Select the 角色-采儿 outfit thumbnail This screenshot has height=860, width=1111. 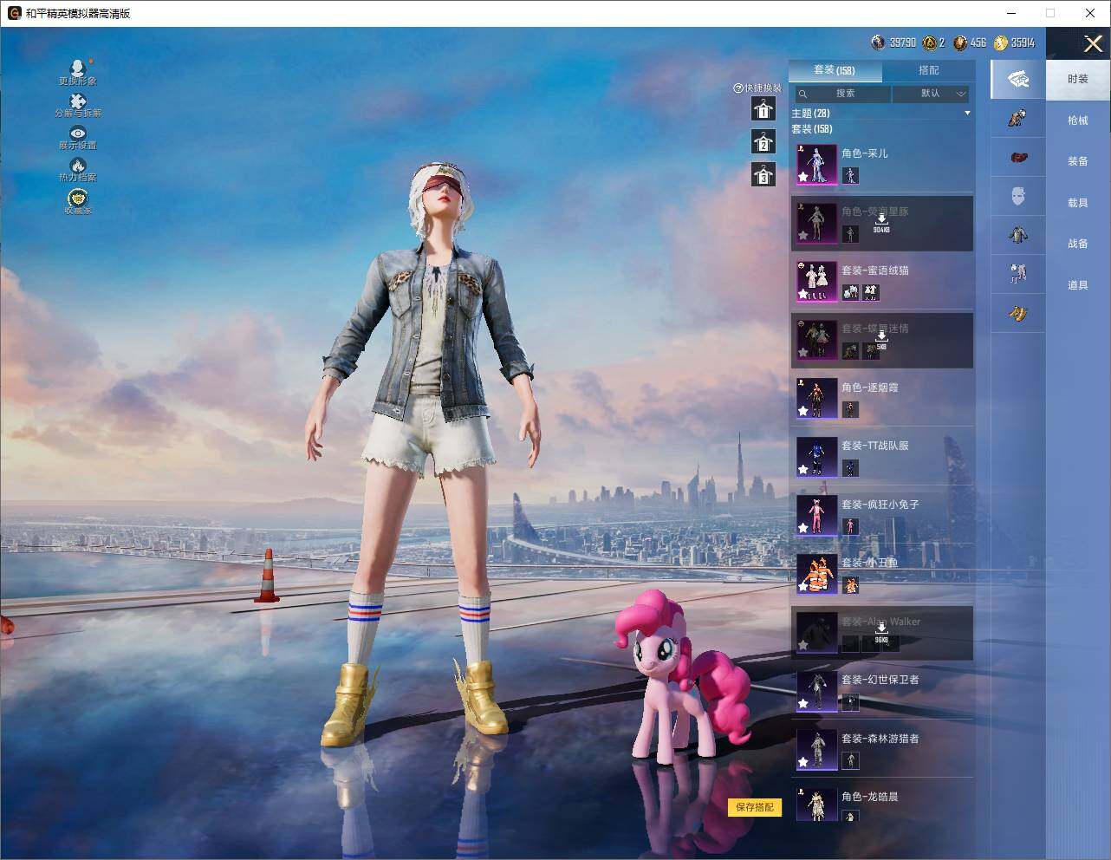coord(817,164)
